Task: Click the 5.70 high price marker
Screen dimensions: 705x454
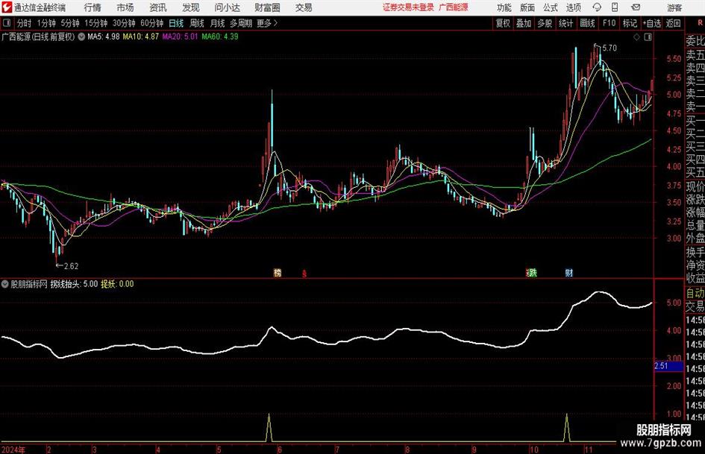Action: coord(606,48)
